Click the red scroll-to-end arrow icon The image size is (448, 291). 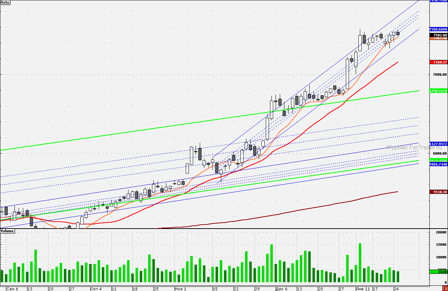(x=445, y=288)
